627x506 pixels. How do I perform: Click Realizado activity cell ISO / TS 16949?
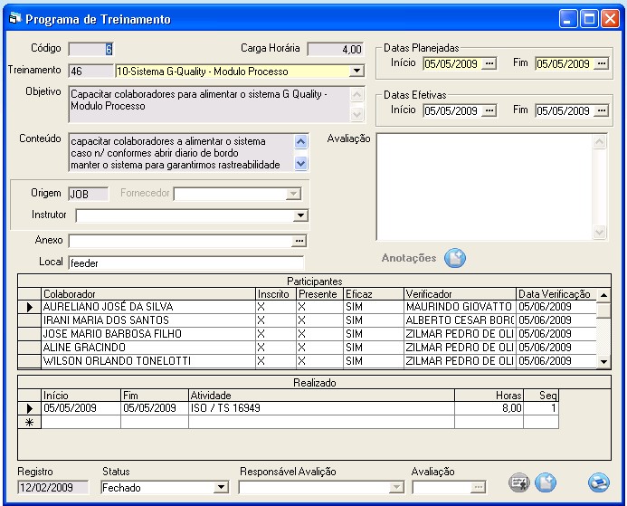point(321,408)
